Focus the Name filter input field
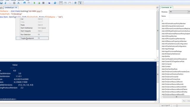Viewport: 190px width, 107px height. coord(179,16)
